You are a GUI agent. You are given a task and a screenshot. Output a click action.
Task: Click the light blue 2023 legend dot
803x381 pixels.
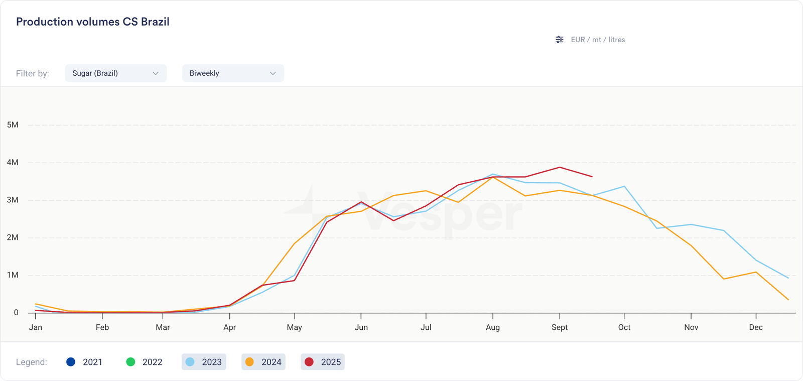[190, 362]
